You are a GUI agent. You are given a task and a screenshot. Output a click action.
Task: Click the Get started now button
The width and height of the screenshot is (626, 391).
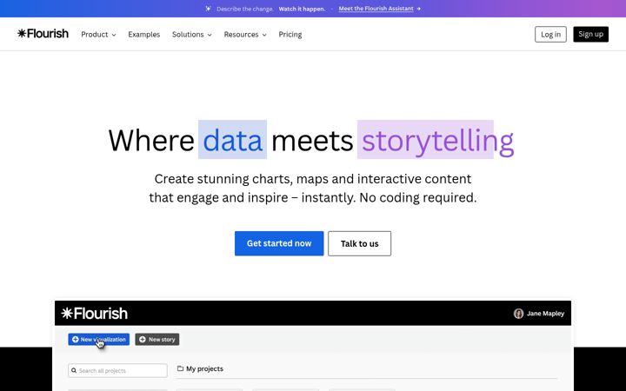point(279,243)
